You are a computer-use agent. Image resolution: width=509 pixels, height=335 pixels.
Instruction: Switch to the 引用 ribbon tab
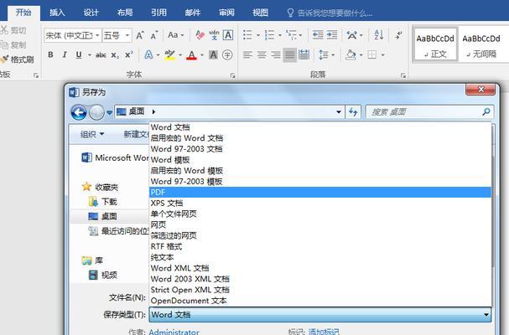pos(158,13)
